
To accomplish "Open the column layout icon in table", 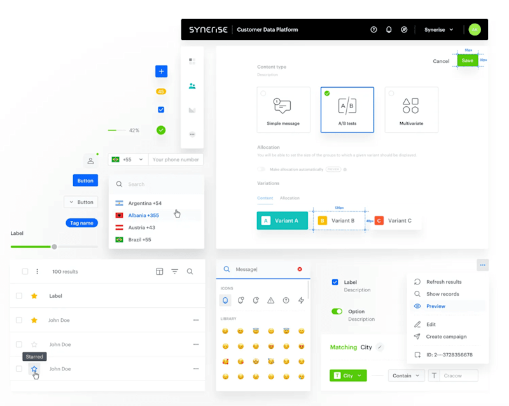I will pyautogui.click(x=160, y=272).
